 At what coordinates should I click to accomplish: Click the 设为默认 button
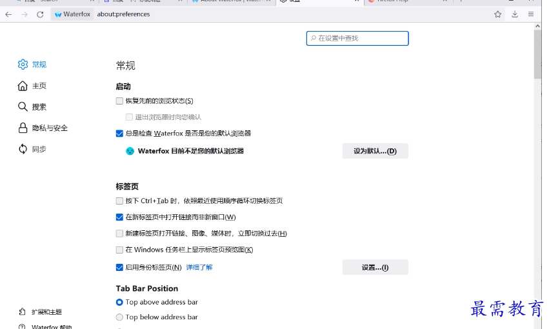pyautogui.click(x=375, y=151)
